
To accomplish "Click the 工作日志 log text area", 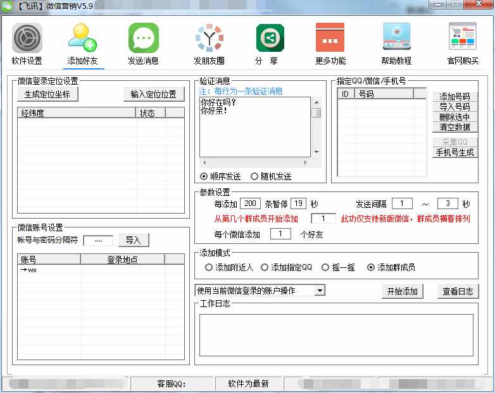I will [x=336, y=335].
